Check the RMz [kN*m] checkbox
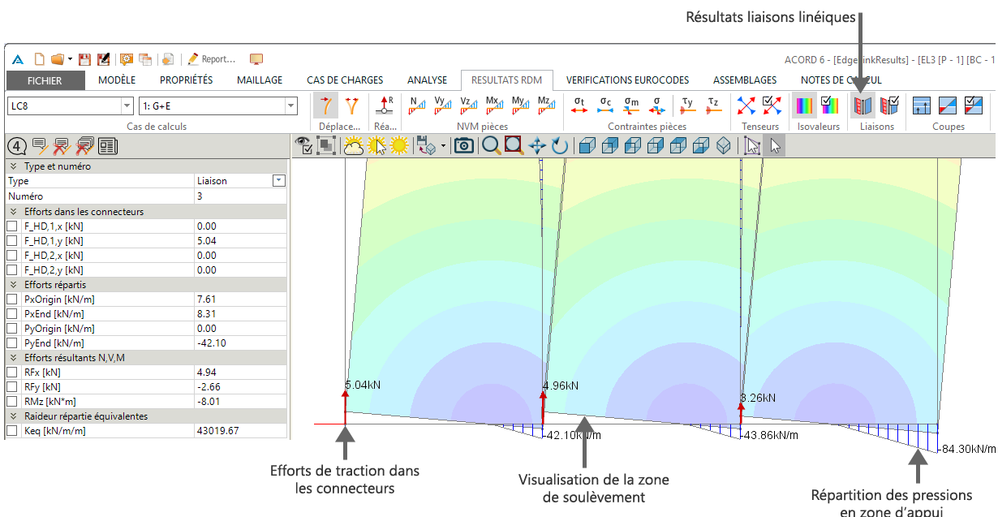 12,402
